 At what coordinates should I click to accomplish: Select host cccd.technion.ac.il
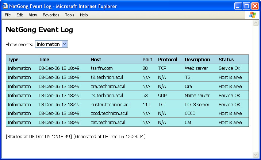tap(109, 113)
